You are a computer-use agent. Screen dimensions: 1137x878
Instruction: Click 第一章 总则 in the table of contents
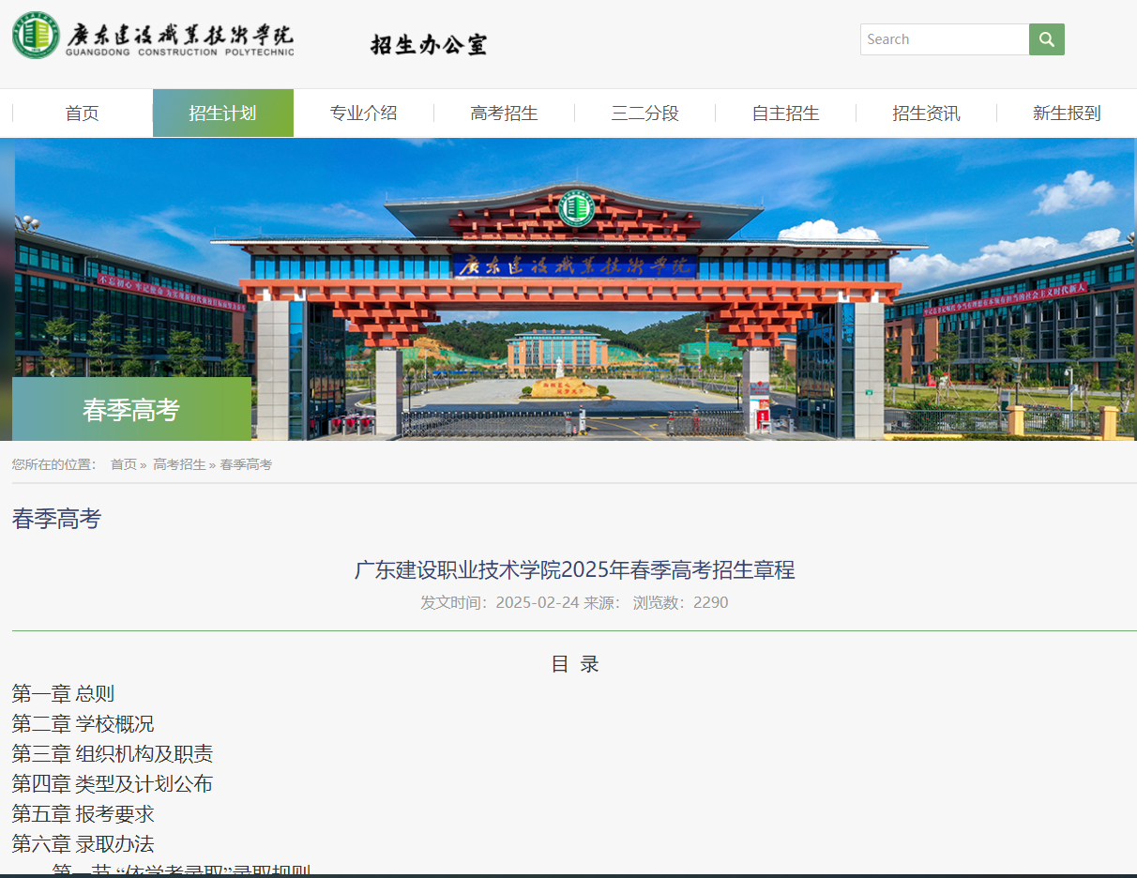62,694
